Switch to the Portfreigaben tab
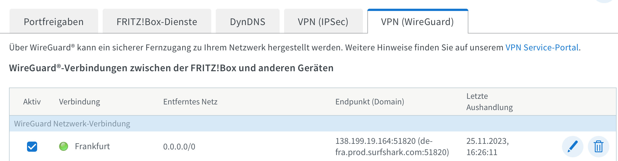 (54, 22)
